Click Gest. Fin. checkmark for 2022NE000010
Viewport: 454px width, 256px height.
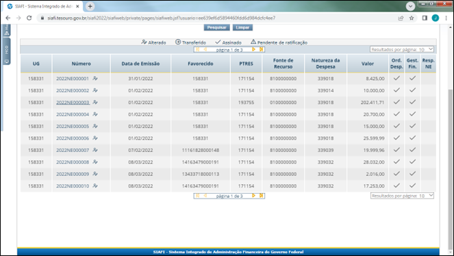point(412,185)
